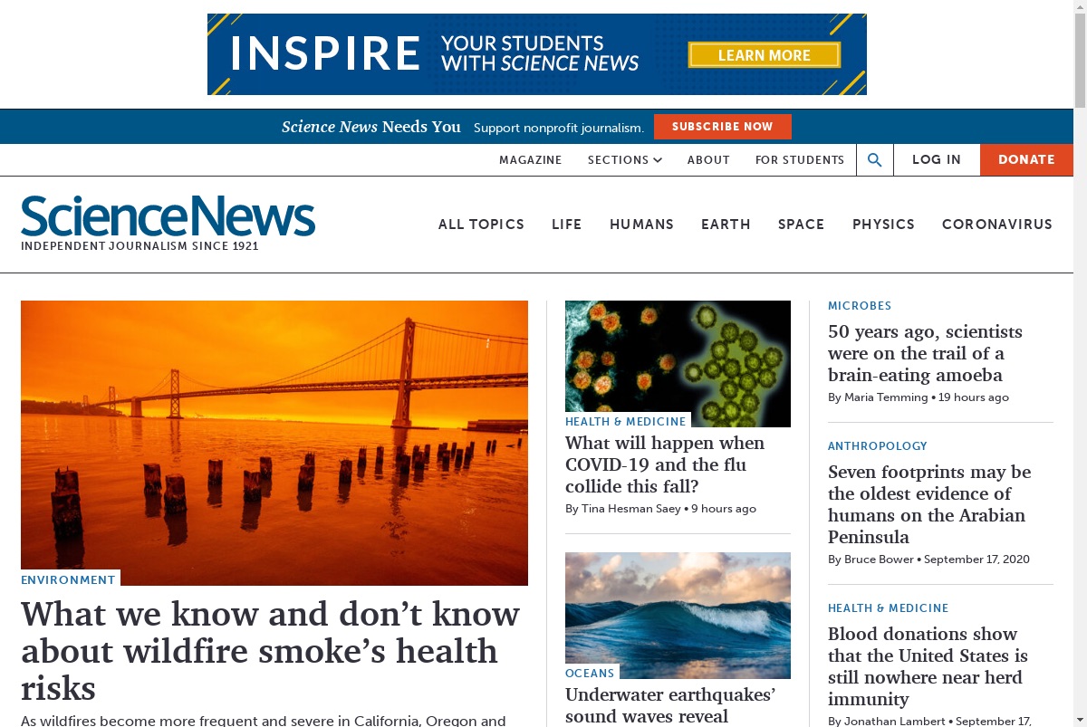
Task: Select the Physics topic
Action: tap(883, 225)
